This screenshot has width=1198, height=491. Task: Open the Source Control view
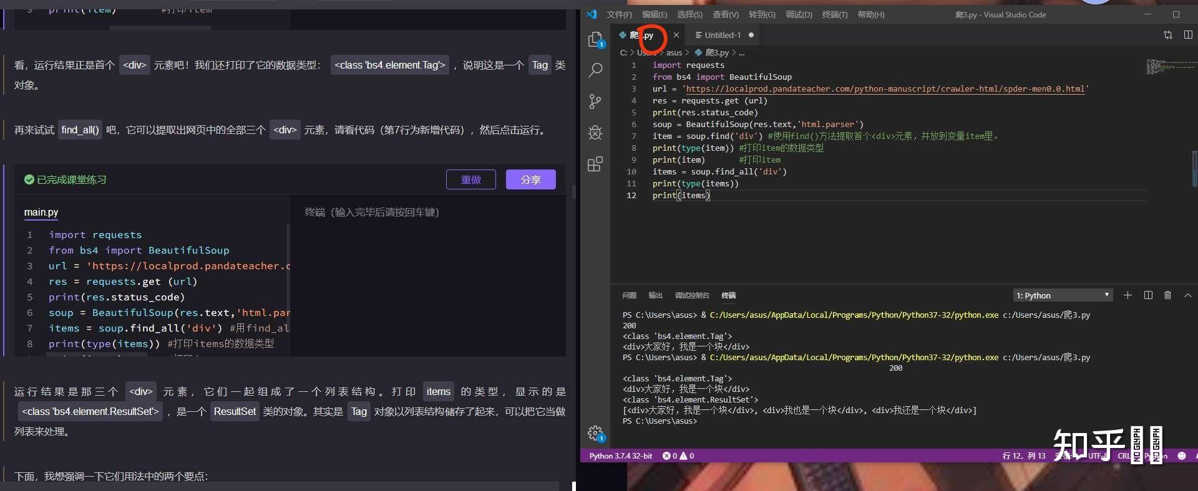[595, 102]
